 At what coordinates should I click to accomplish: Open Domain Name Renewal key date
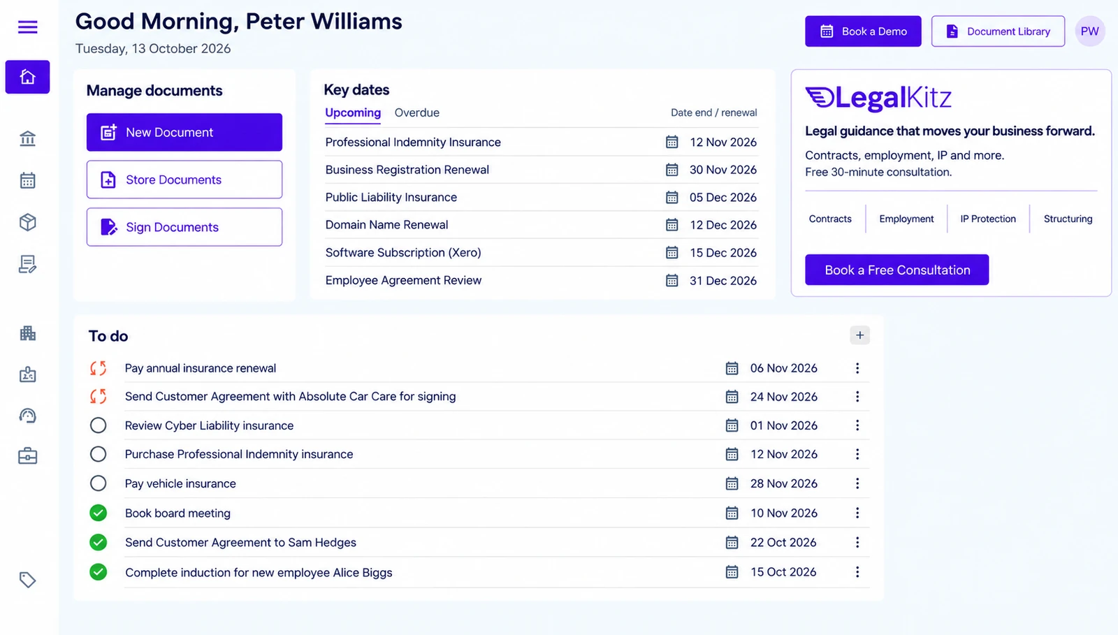(x=542, y=225)
